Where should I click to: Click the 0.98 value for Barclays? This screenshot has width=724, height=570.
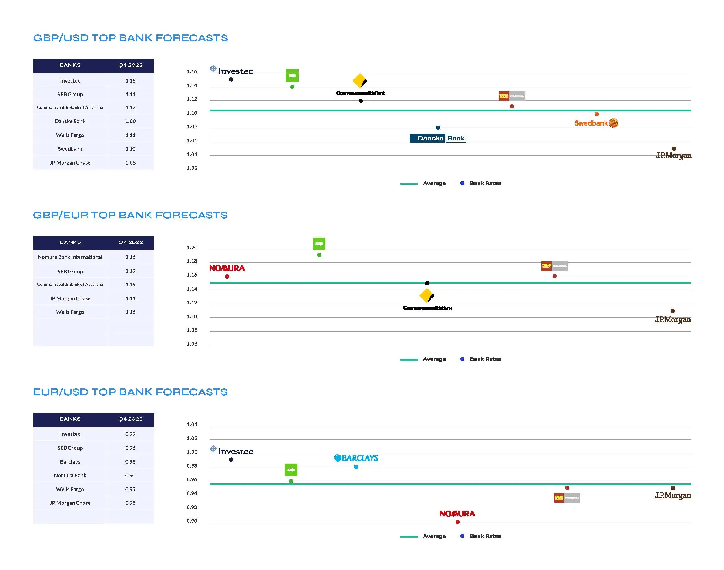[131, 461]
